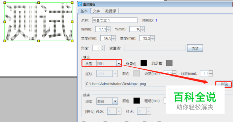Image resolution: width=233 pixels, height=122 pixels.
Task: Click the Y(mm) value field
Action: click(x=135, y=29)
